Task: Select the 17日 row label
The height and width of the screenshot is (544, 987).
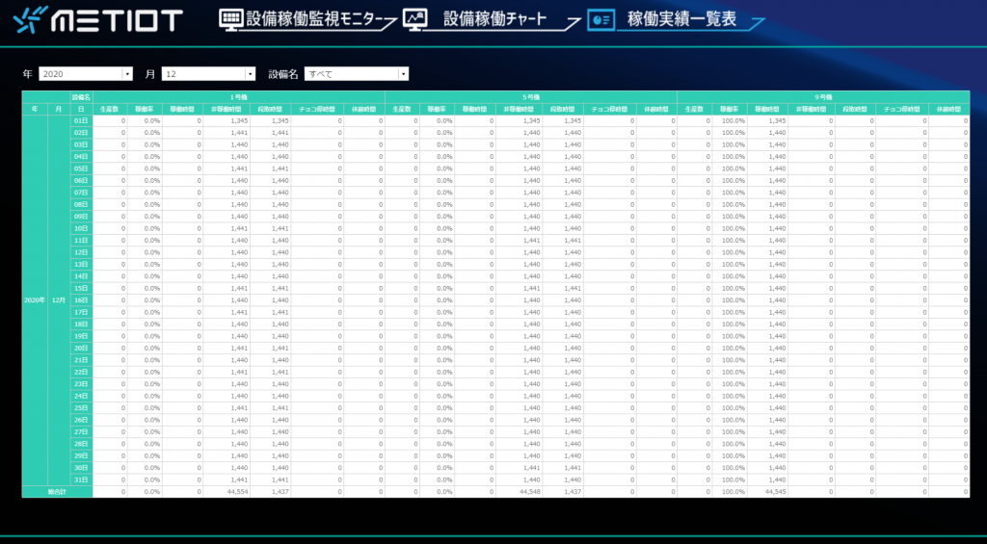Action: pyautogui.click(x=81, y=312)
